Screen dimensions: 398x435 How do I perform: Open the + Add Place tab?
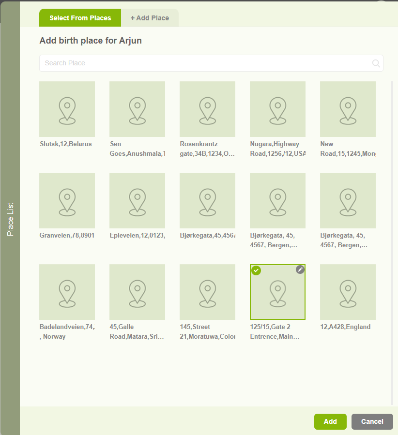(x=150, y=18)
